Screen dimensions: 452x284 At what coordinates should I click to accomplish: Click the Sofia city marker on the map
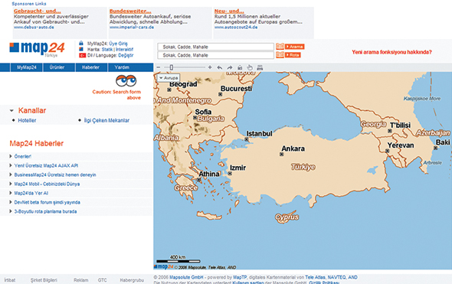tap(195, 118)
